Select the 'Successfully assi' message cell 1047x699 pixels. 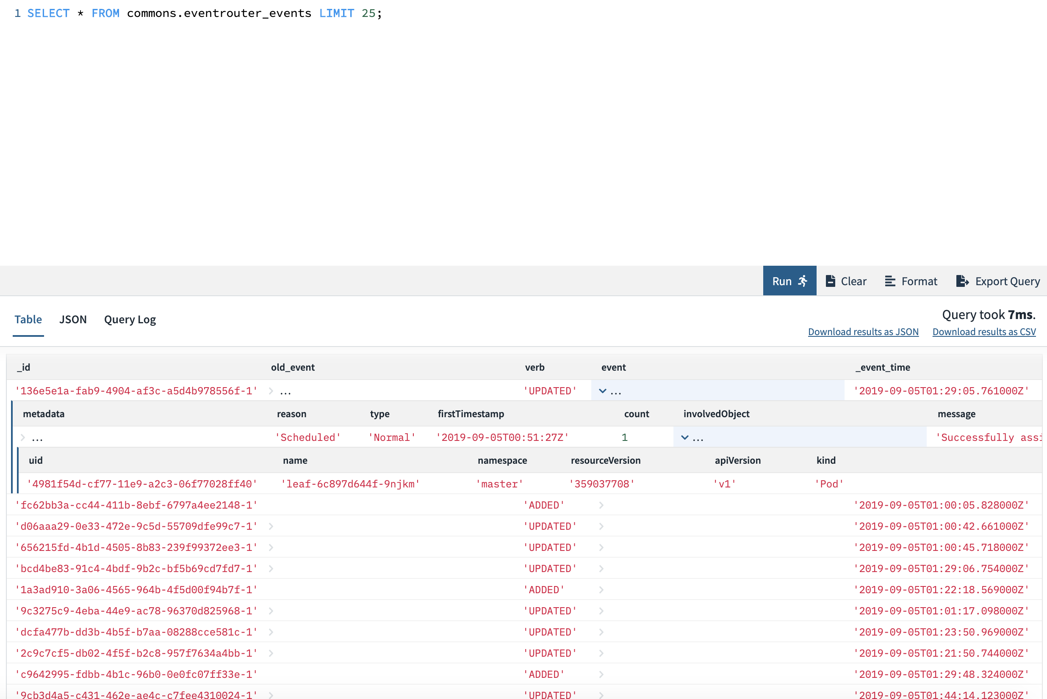click(x=989, y=438)
